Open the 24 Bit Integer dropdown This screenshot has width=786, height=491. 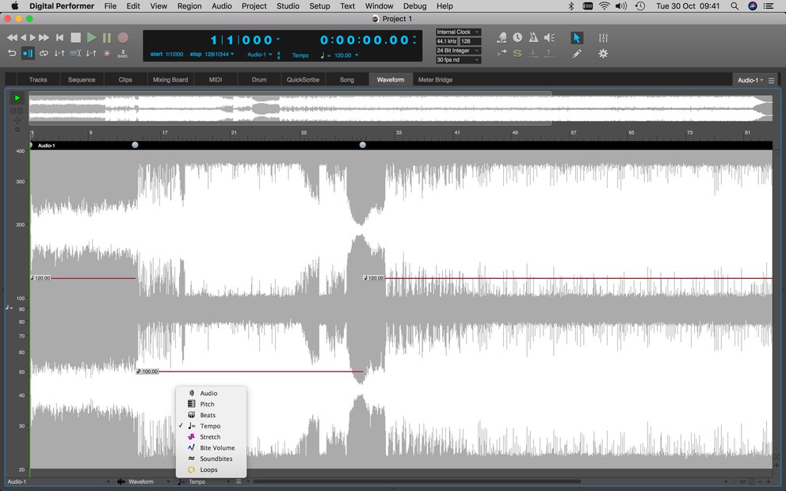[458, 51]
